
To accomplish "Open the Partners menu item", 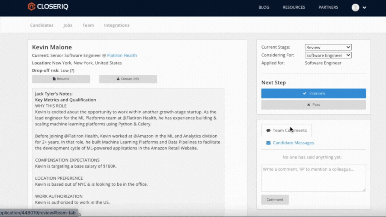I will (x=328, y=7).
